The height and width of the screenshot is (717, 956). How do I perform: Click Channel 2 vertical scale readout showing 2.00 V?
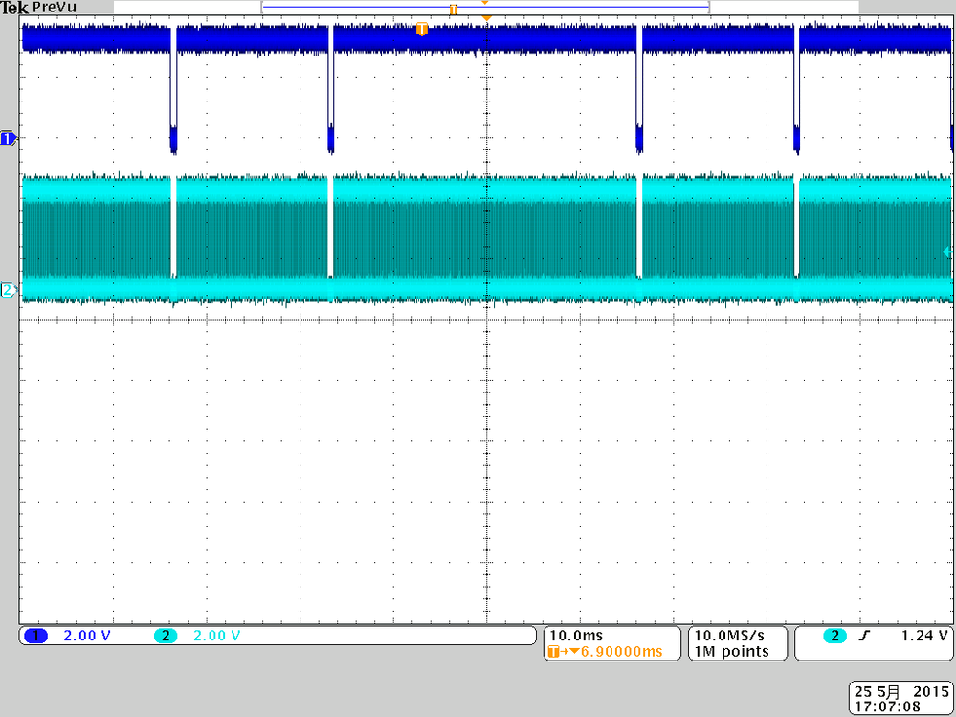point(214,635)
